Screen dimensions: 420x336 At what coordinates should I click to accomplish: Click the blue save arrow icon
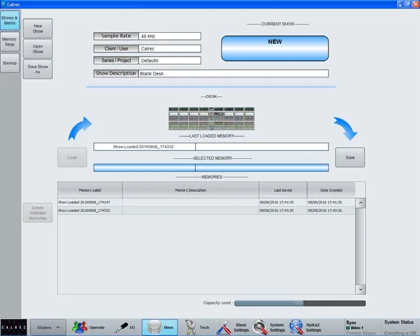pyautogui.click(x=345, y=128)
